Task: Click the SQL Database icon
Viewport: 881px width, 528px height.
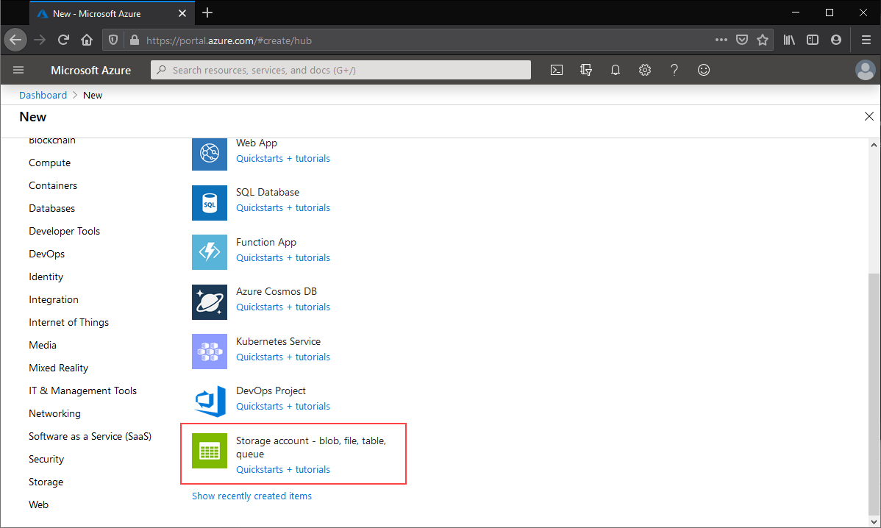Action: tap(210, 203)
